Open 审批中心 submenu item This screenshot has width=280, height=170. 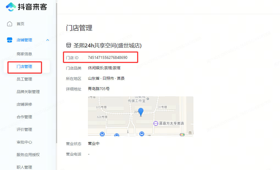click(x=24, y=142)
